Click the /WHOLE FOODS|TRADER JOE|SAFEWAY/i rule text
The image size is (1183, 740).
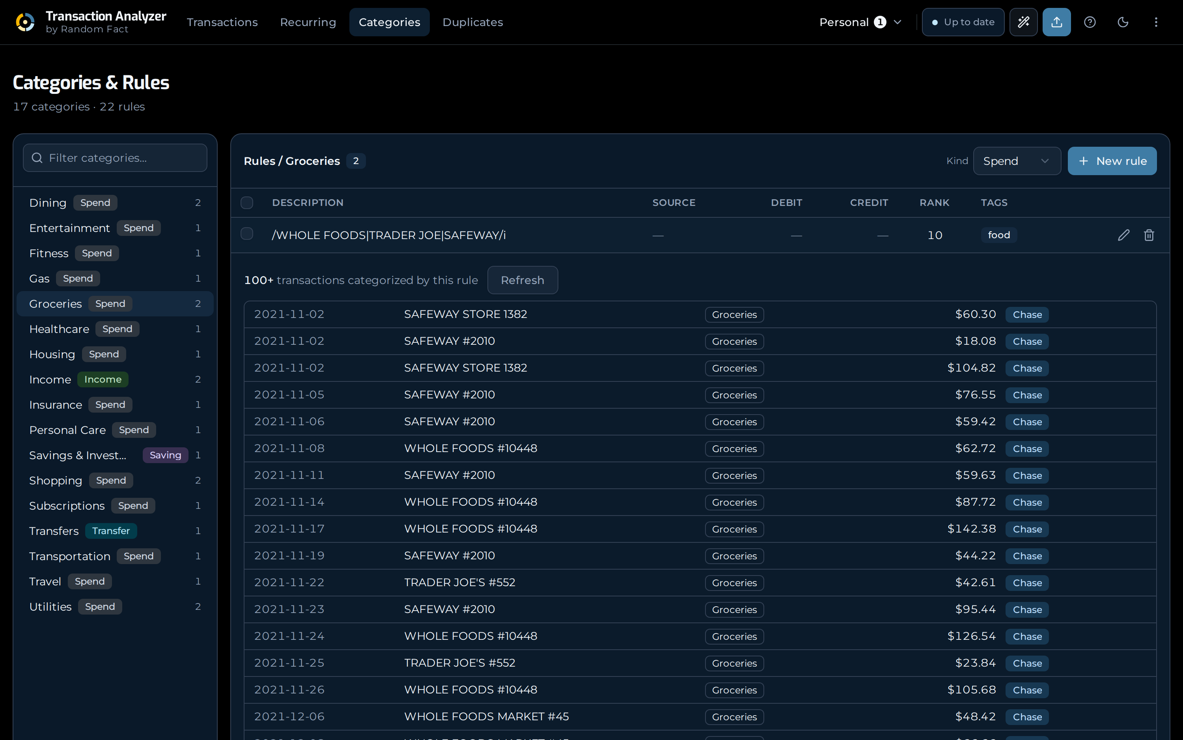(x=389, y=235)
